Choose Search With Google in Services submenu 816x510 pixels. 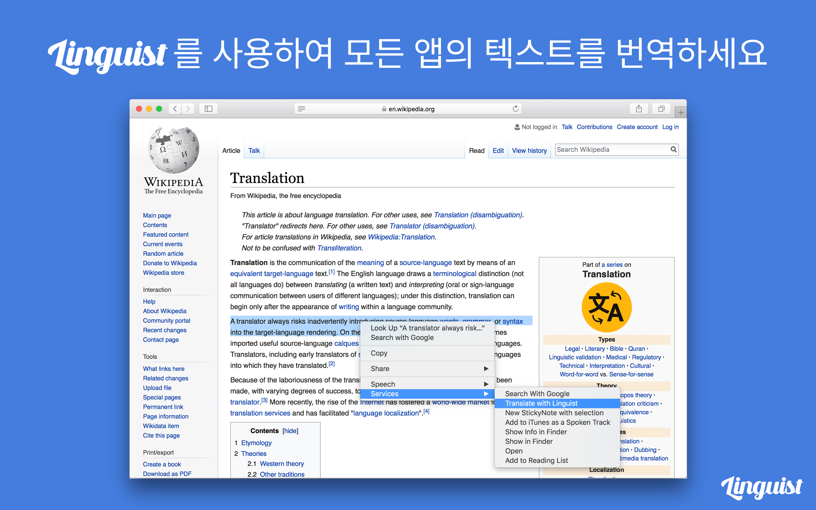pos(557,394)
